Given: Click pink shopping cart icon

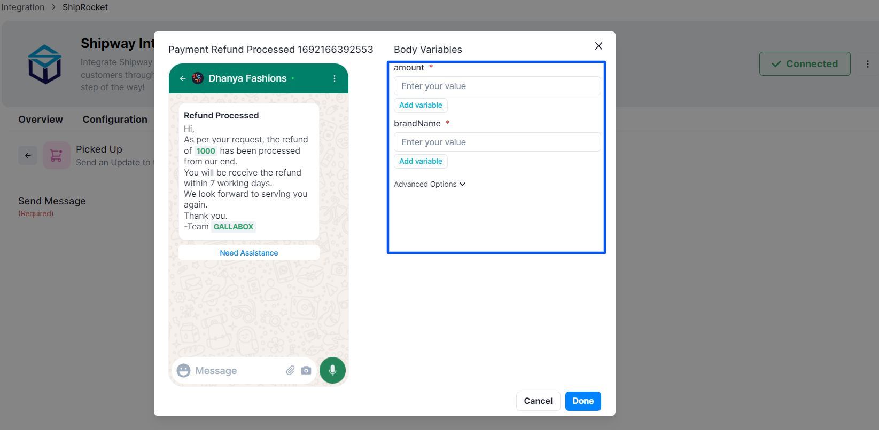Looking at the screenshot, I should [x=56, y=155].
